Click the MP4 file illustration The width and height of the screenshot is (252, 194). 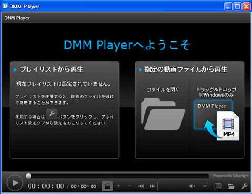point(228,126)
